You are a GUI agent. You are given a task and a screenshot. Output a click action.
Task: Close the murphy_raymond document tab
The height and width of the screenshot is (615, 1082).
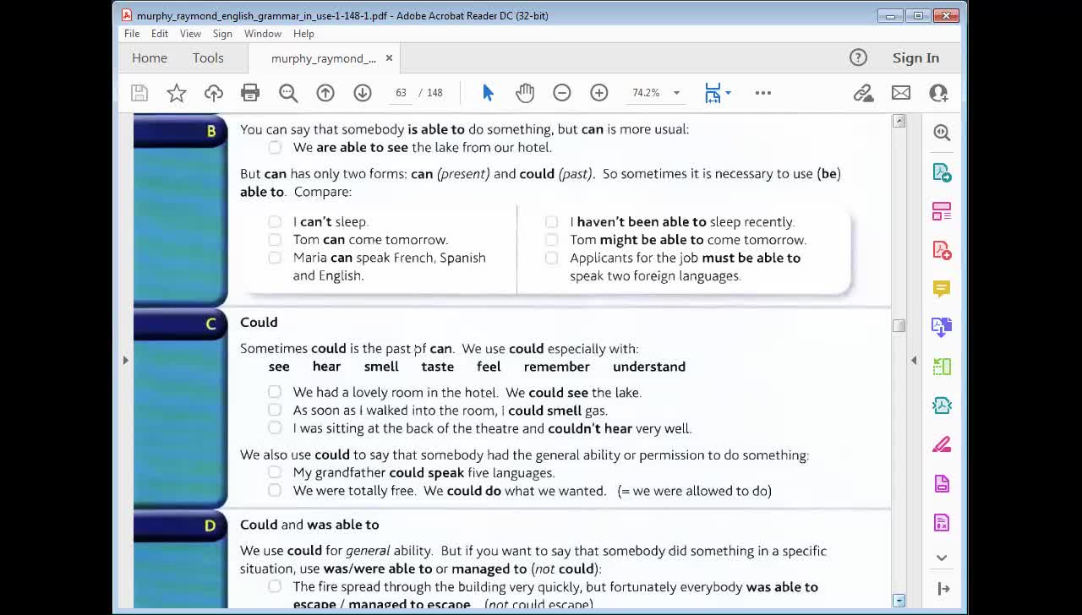[x=389, y=58]
